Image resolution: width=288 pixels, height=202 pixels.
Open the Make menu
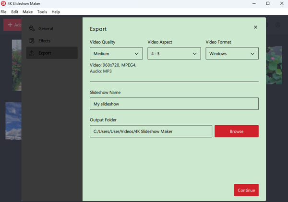[x=28, y=12]
